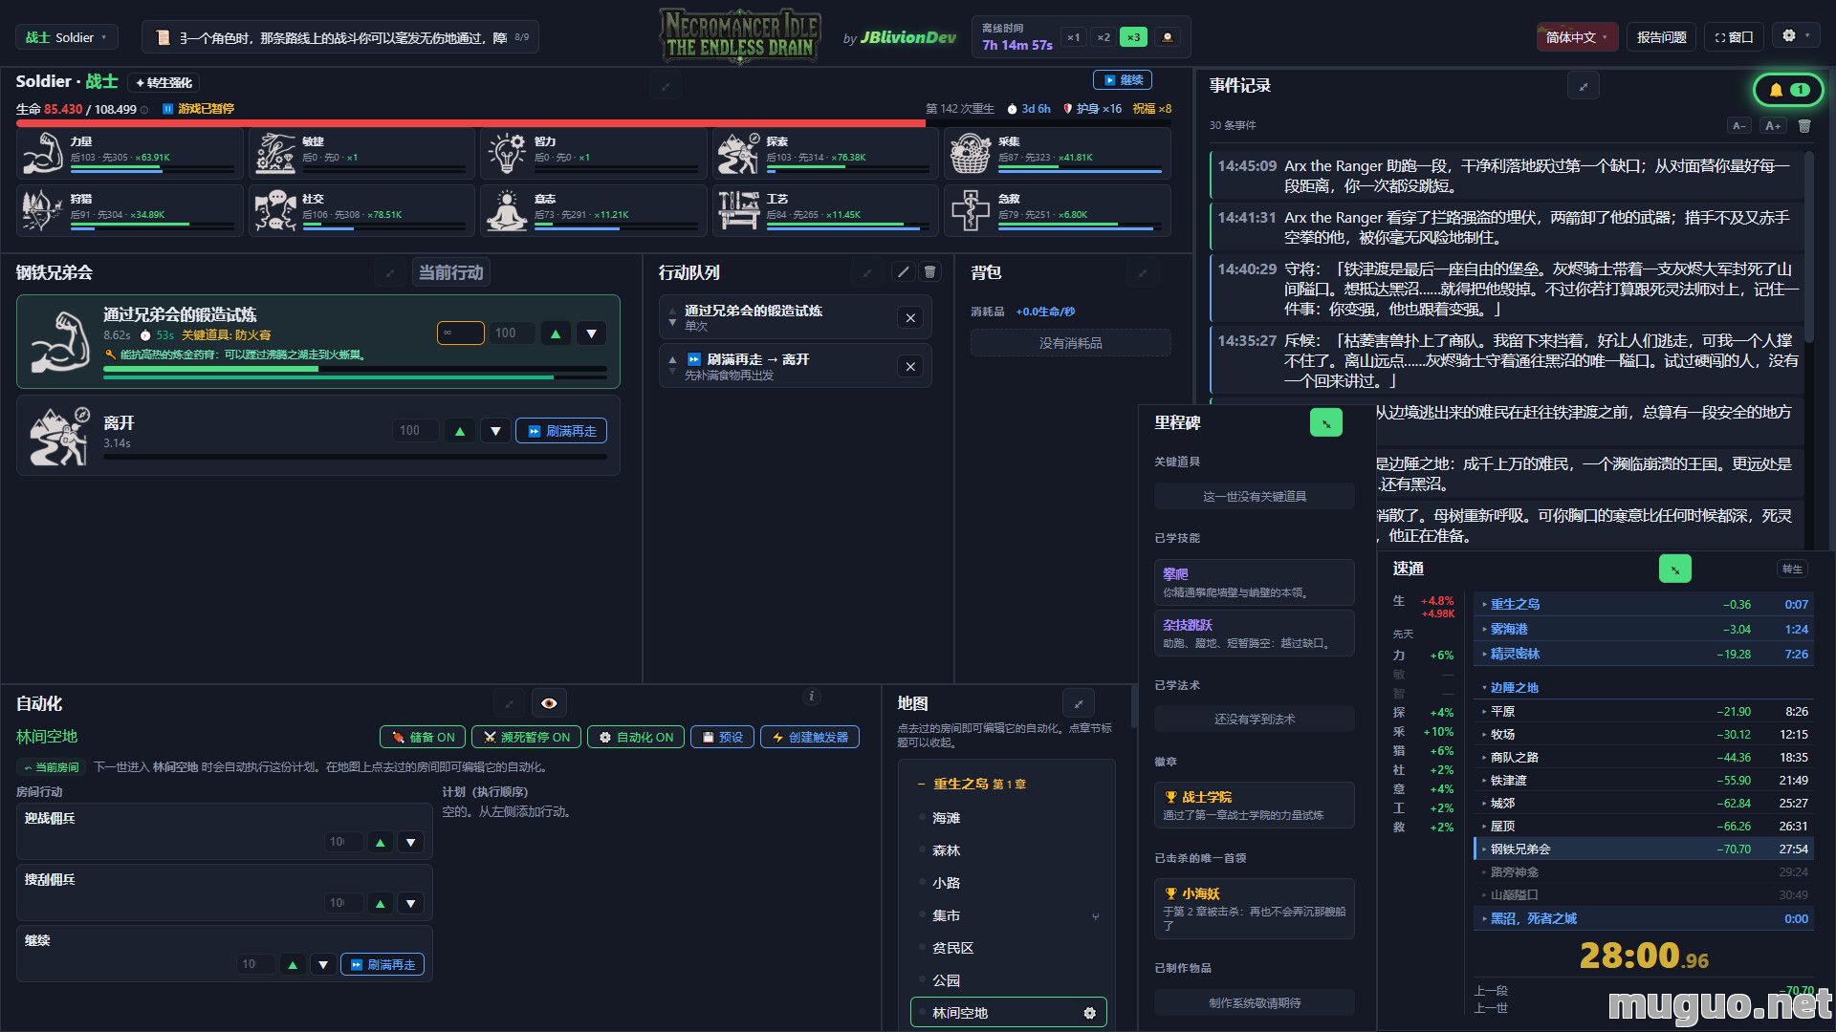
Task: Click the A- font decrease icon
Action: click(1739, 125)
